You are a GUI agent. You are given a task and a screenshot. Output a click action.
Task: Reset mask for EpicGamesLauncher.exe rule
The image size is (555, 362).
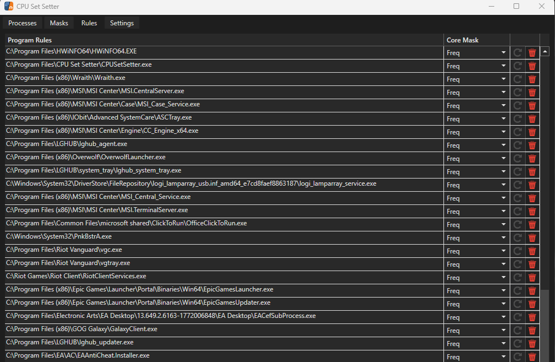[517, 291]
